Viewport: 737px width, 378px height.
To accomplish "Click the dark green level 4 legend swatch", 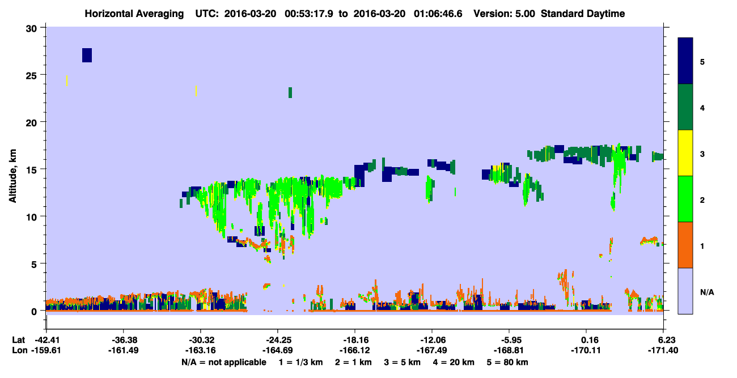I will (x=685, y=107).
